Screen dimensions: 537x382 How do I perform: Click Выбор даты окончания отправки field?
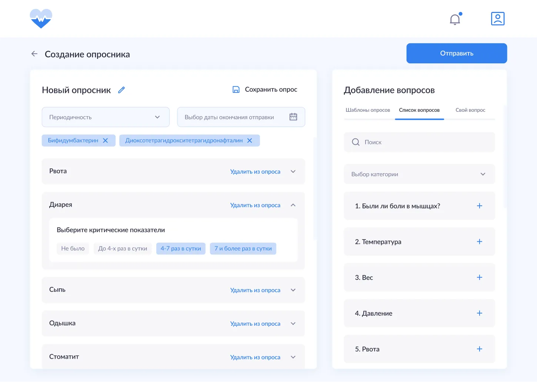pyautogui.click(x=241, y=117)
